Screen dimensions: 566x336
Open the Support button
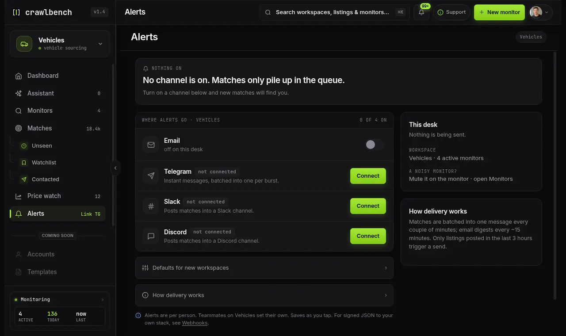click(x=451, y=12)
